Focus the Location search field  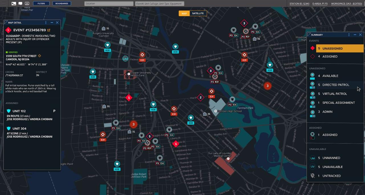click(x=109, y=4)
